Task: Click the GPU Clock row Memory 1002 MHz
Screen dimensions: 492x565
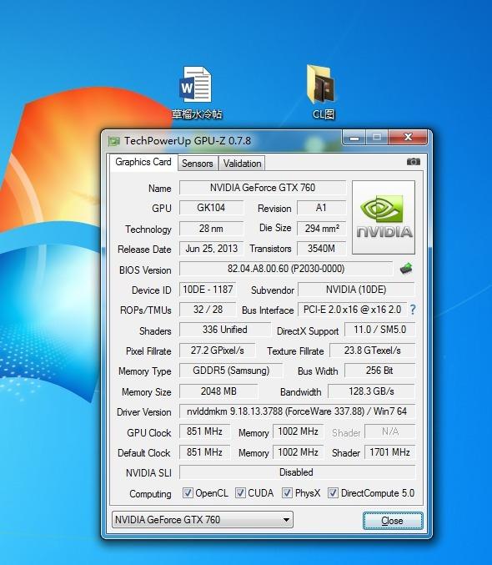Action: point(299,431)
